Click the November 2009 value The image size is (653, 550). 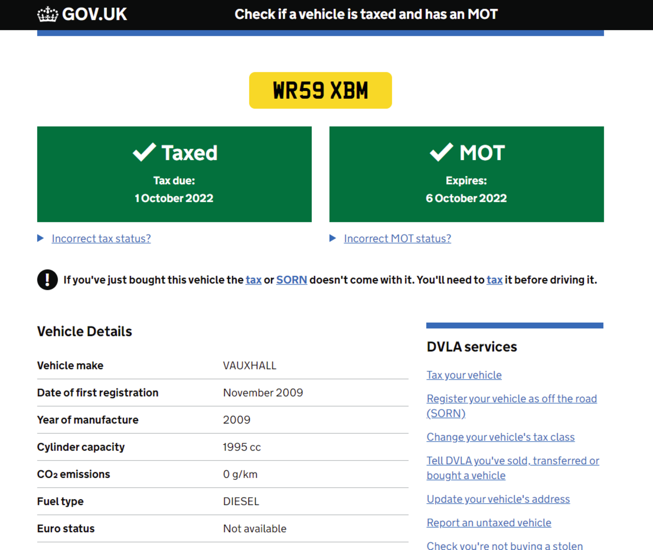coord(263,393)
